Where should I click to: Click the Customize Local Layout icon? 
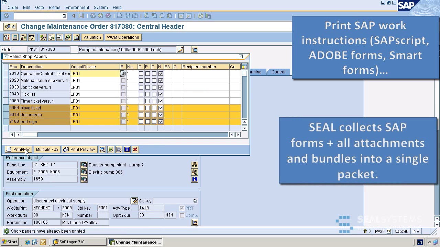pyautogui.click(x=208, y=16)
